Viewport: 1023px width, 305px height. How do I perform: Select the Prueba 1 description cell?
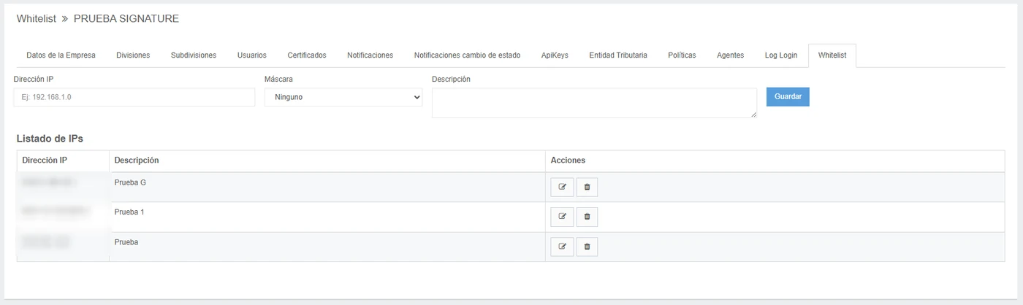327,217
